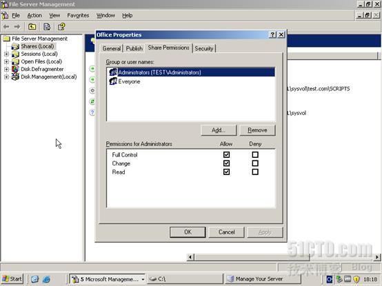This screenshot has width=382, height=286.
Task: Toggle Allow checkbox for Change
Action: coord(226,163)
